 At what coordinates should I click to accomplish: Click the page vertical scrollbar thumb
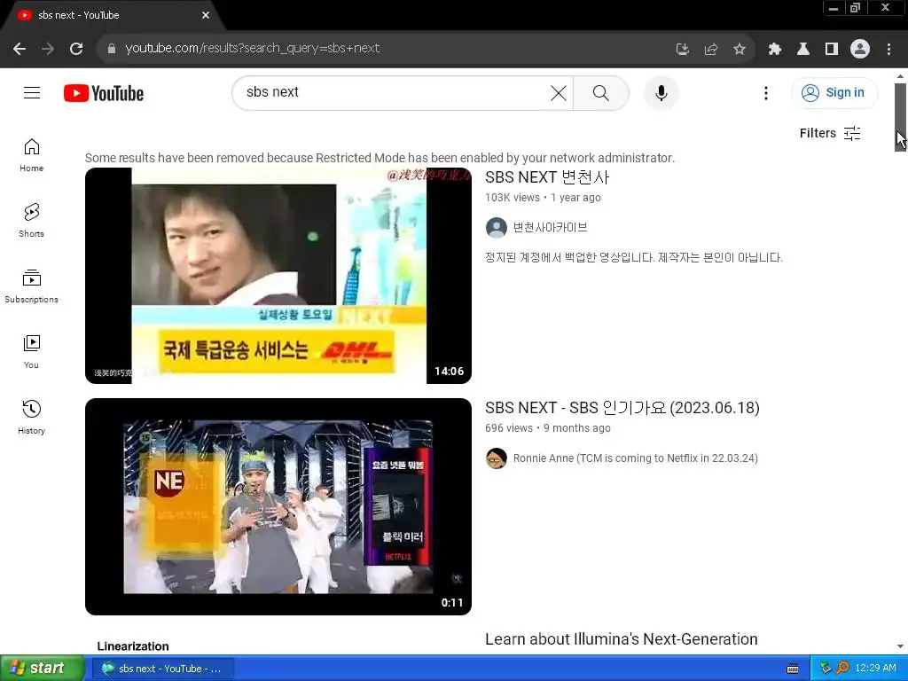[900, 117]
